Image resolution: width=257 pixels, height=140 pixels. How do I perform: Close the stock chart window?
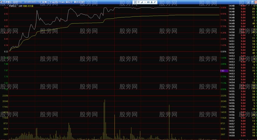255,2
